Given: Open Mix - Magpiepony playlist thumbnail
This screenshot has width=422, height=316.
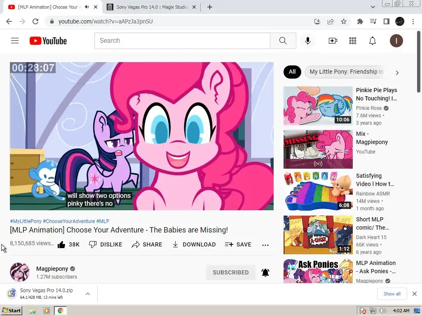Looking at the screenshot, I should (318, 149).
